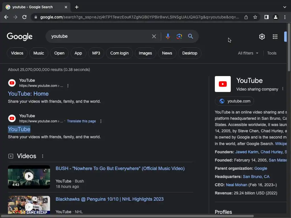Image resolution: width=291 pixels, height=218 pixels.
Task: Click the result count text About 25,070,000,000 results
Action: (x=49, y=70)
